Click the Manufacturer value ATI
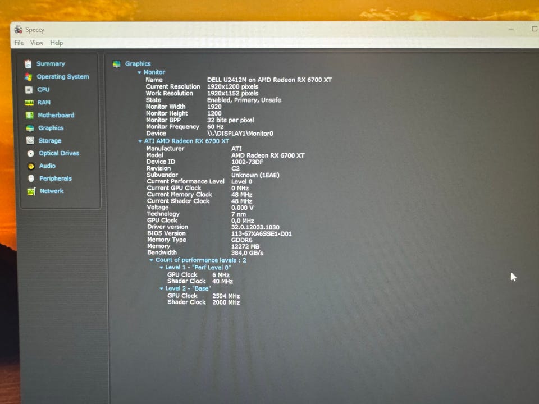 (236, 149)
